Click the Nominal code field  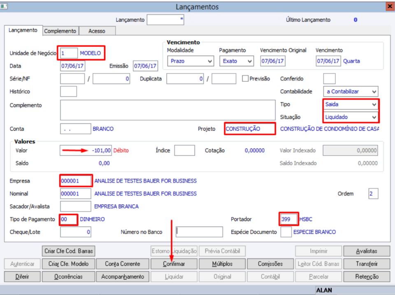click(x=76, y=194)
